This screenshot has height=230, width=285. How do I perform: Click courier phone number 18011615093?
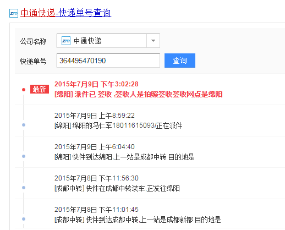(x=134, y=125)
